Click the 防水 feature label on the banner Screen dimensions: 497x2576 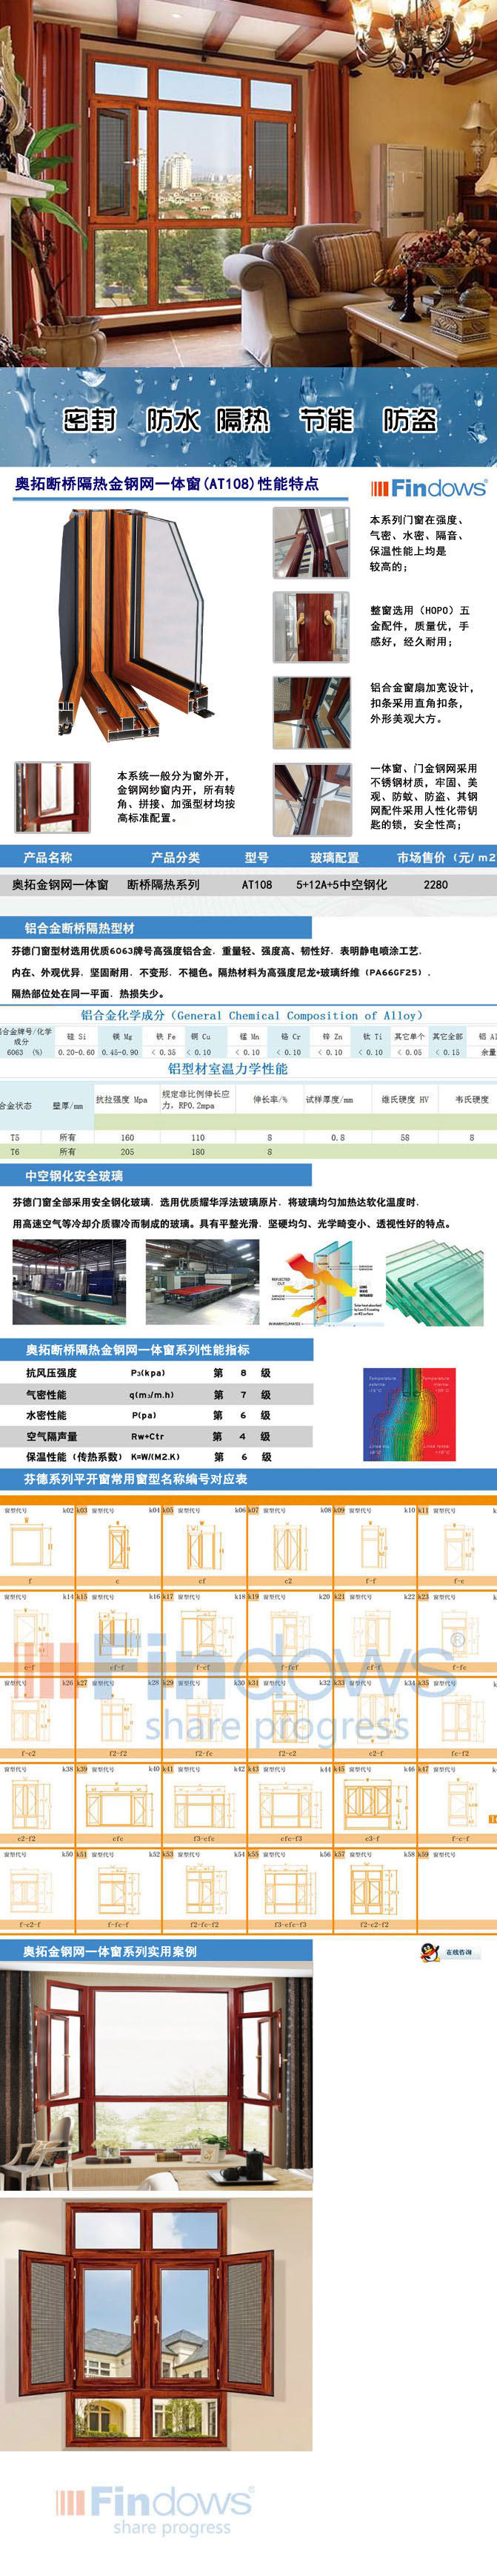(173, 420)
